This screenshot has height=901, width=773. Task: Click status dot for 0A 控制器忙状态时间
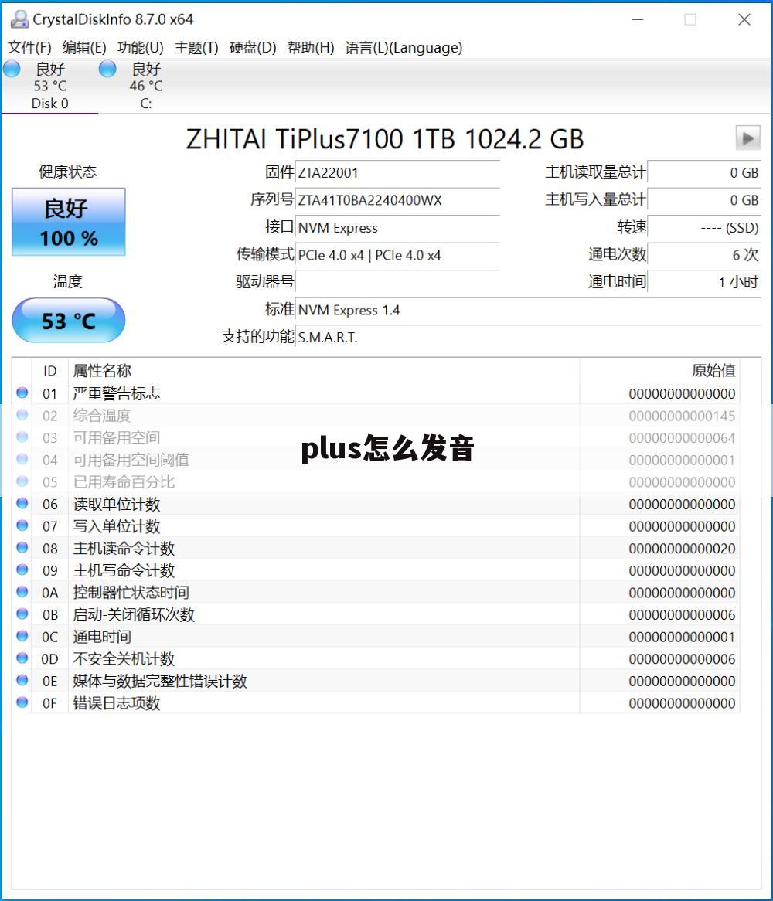coord(22,592)
